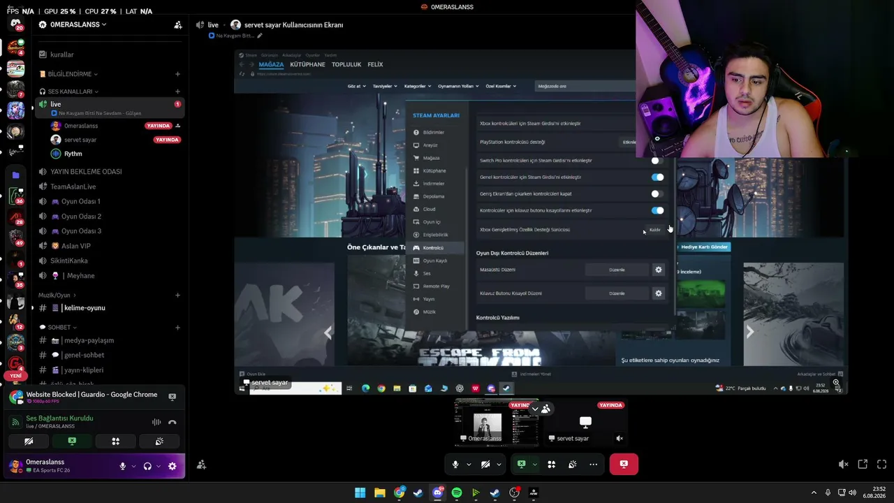Add a channel to the SOHBET category
This screenshot has width=894, height=503.
(177, 328)
